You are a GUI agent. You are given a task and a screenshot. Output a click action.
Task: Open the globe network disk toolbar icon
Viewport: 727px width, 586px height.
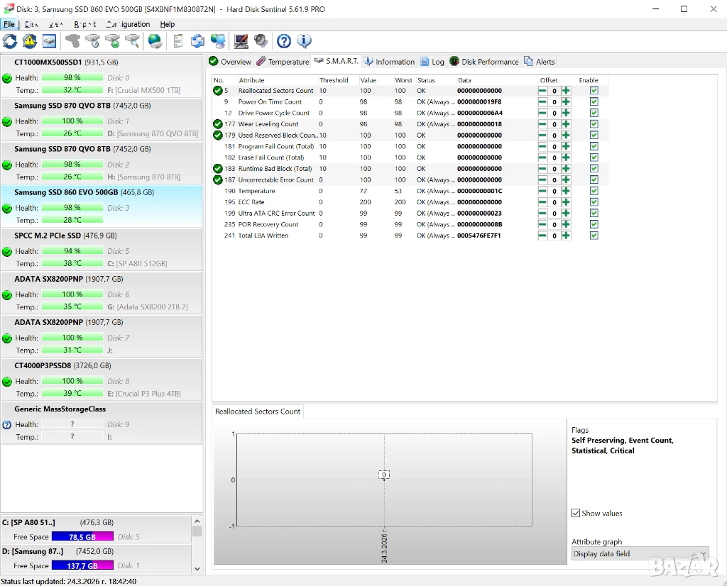[x=155, y=41]
